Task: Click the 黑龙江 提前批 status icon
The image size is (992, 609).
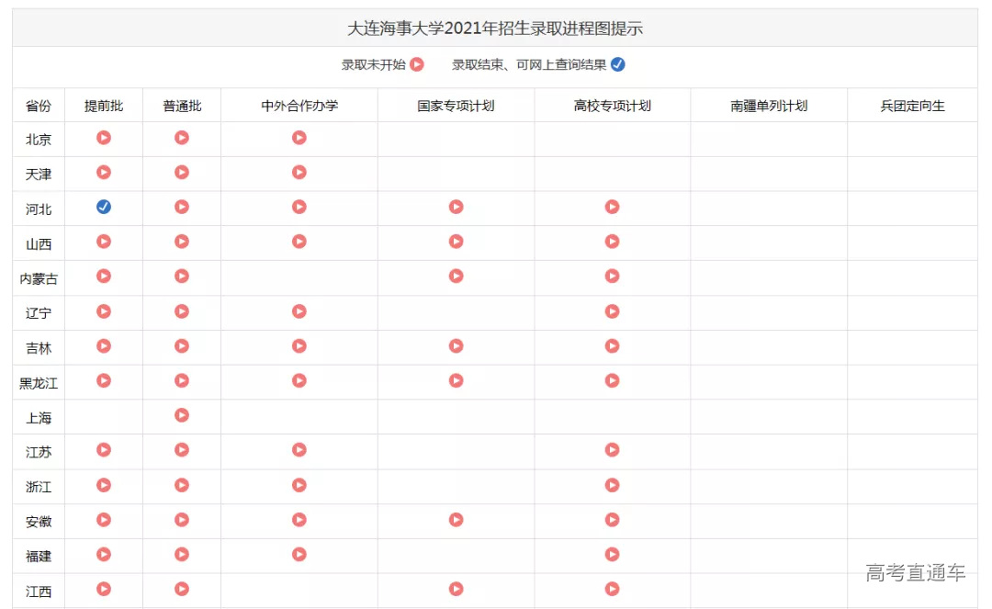Action: click(x=104, y=380)
